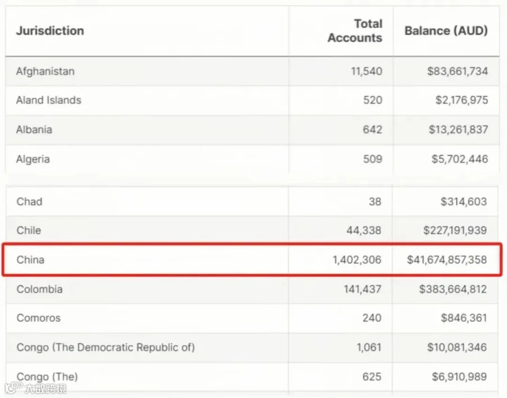
Task: Click Algeria's total accounts value 509
Action: pyautogui.click(x=372, y=159)
